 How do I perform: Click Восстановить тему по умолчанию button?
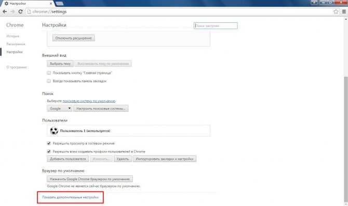pos(103,64)
